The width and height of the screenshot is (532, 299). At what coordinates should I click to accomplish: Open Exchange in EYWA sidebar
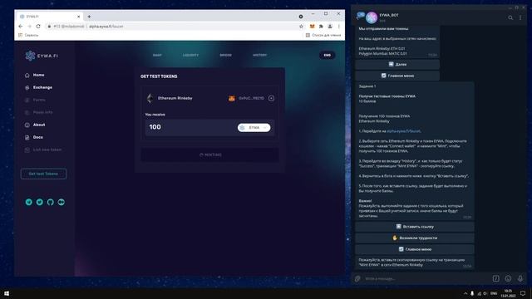(39, 87)
